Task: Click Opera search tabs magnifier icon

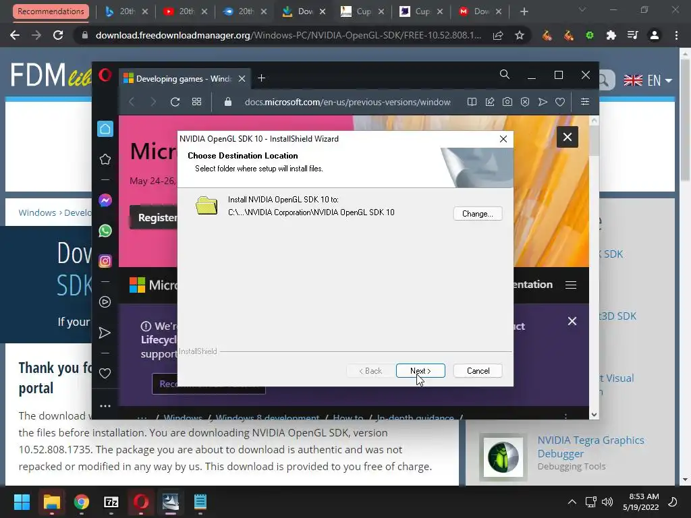Action: click(x=505, y=75)
